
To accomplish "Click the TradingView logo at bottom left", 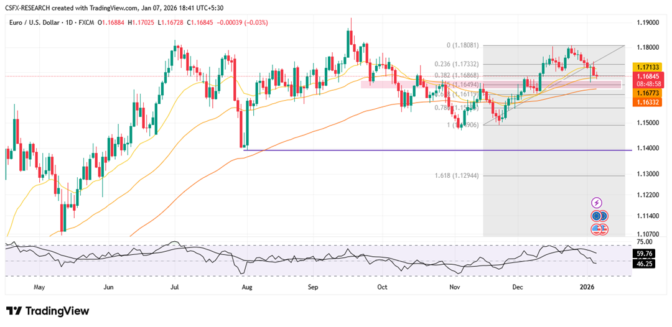I will tap(48, 311).
